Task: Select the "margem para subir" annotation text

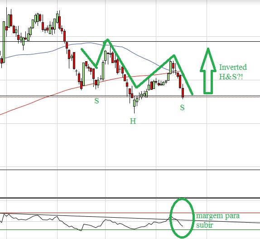Action: tap(218, 220)
